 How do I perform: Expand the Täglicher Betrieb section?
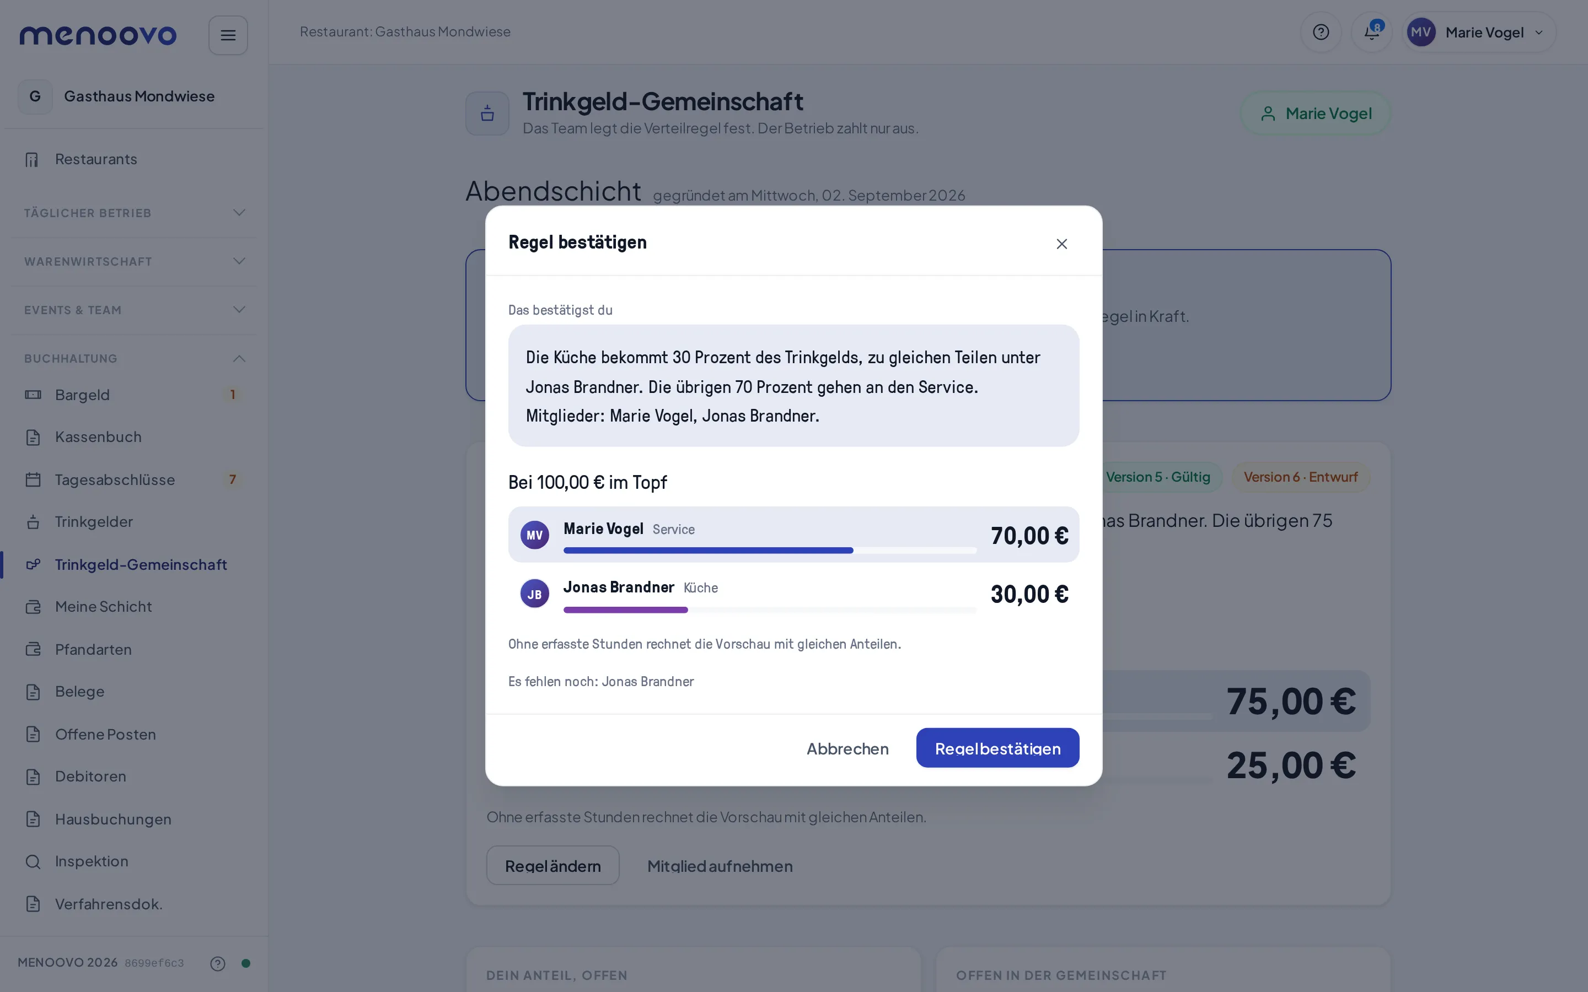tap(133, 213)
